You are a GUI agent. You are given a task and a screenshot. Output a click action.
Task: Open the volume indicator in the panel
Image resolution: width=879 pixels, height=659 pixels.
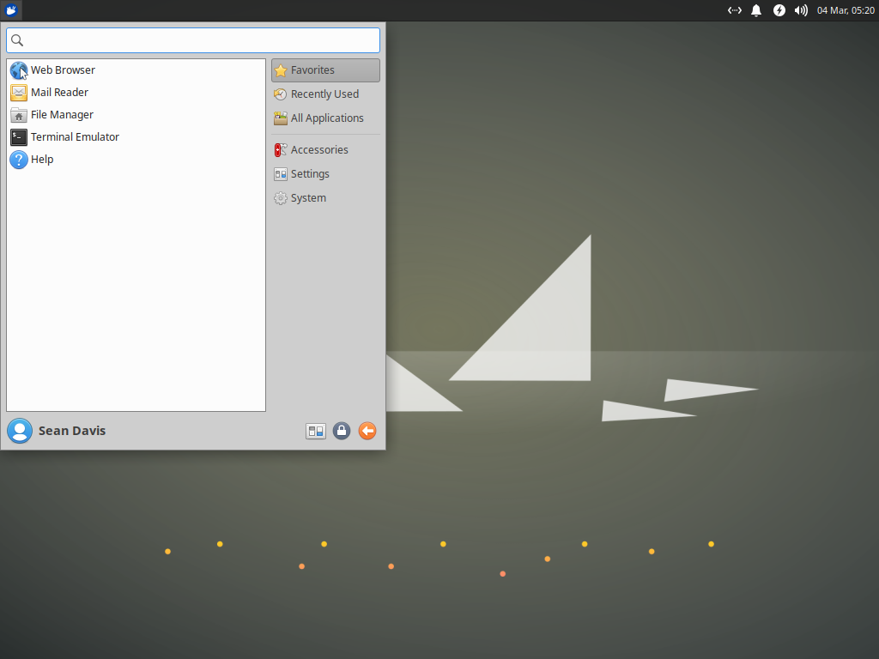click(800, 10)
